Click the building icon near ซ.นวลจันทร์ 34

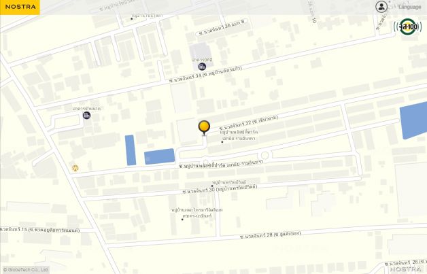(x=202, y=67)
